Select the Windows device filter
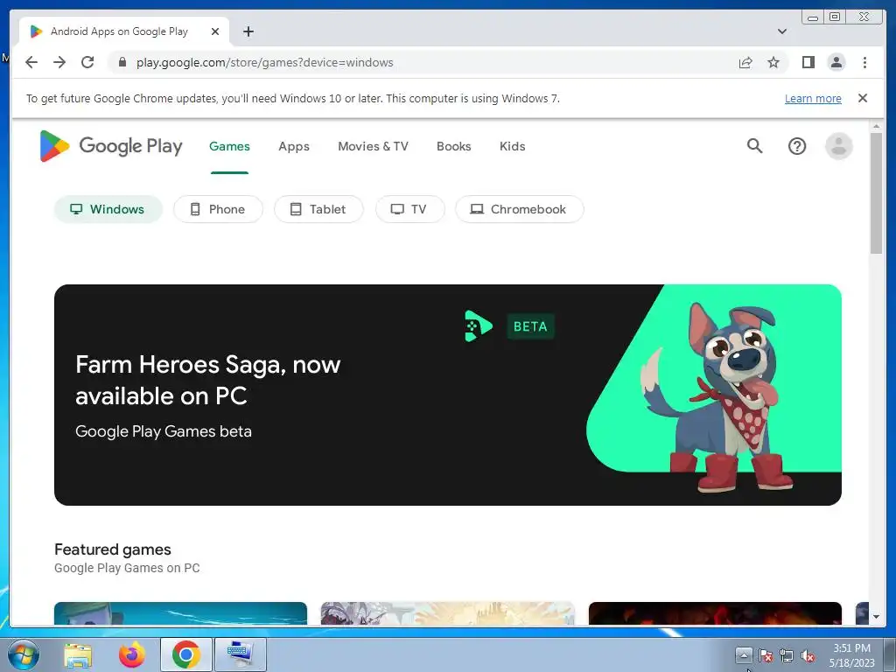 tap(108, 209)
